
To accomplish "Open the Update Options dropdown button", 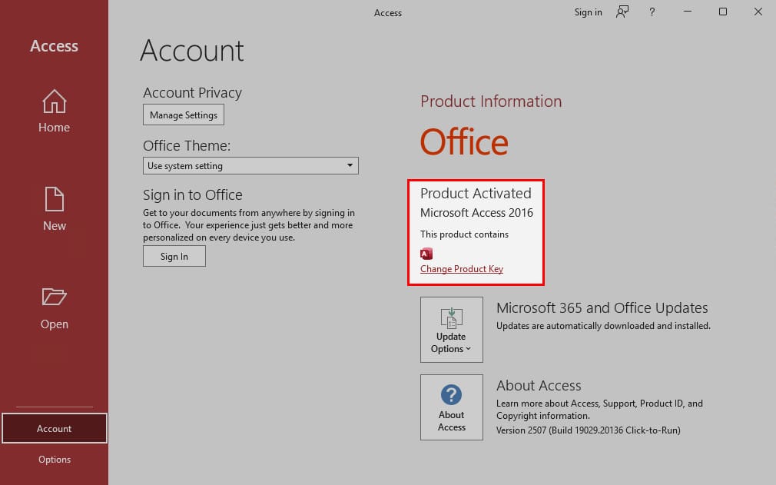I will 451,330.
